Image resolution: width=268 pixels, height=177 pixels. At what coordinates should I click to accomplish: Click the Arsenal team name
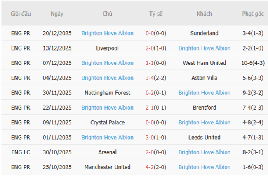pyautogui.click(x=107, y=152)
